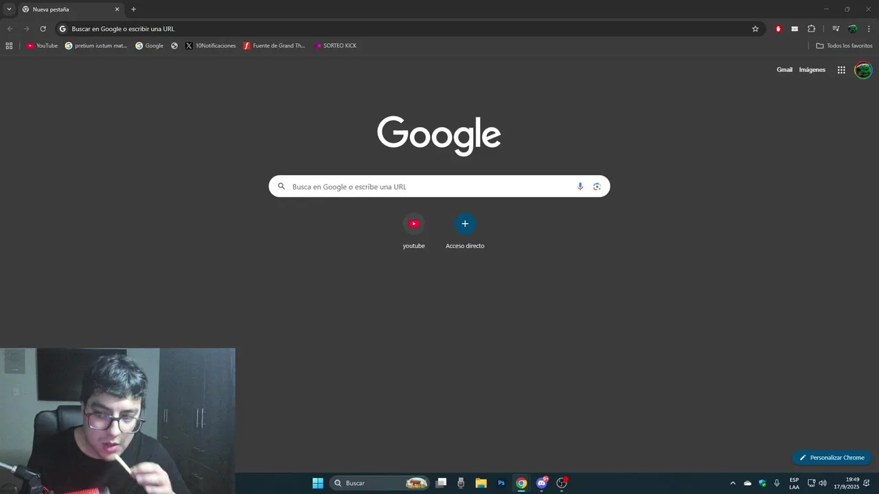This screenshot has height=494, width=879.
Task: Click taskbar Buscar search box
Action: (x=380, y=483)
